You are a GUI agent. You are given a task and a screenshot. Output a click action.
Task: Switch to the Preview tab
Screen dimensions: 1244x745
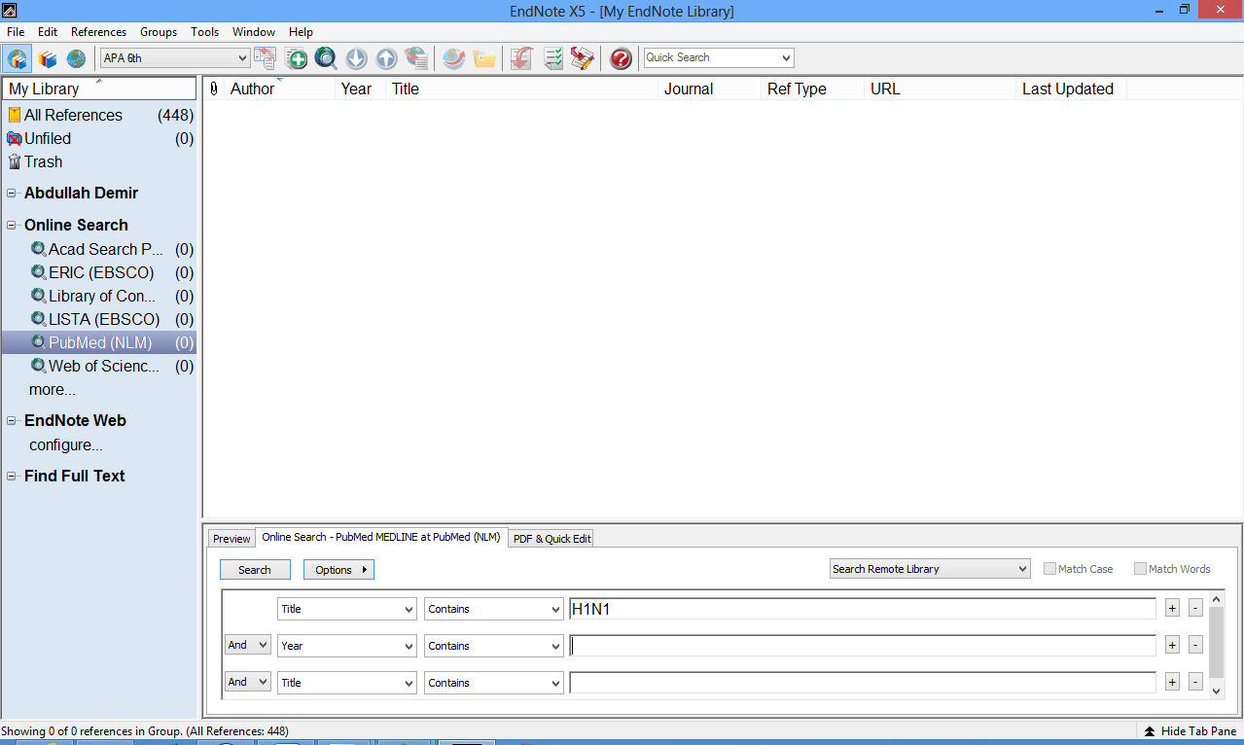231,539
